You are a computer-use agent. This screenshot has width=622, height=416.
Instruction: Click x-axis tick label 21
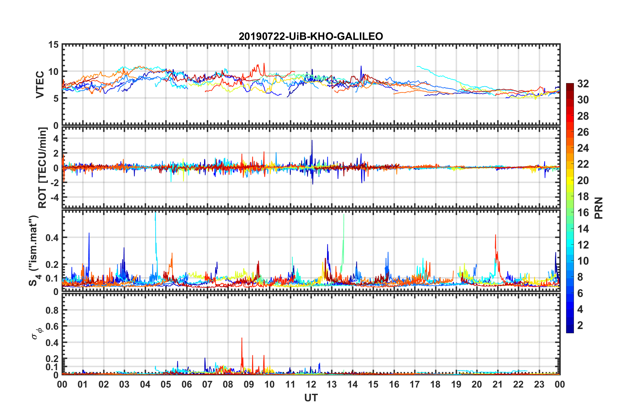(498, 384)
